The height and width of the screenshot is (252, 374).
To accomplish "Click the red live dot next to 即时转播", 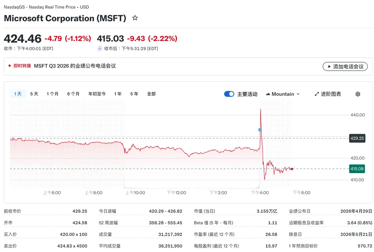I will click(10, 66).
